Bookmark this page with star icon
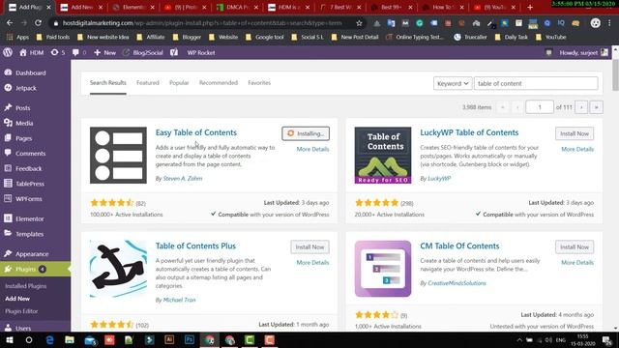 359,23
